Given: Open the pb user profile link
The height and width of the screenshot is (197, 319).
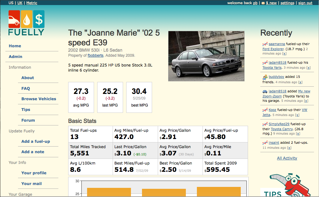Looking at the screenshot, I should coord(255,3).
